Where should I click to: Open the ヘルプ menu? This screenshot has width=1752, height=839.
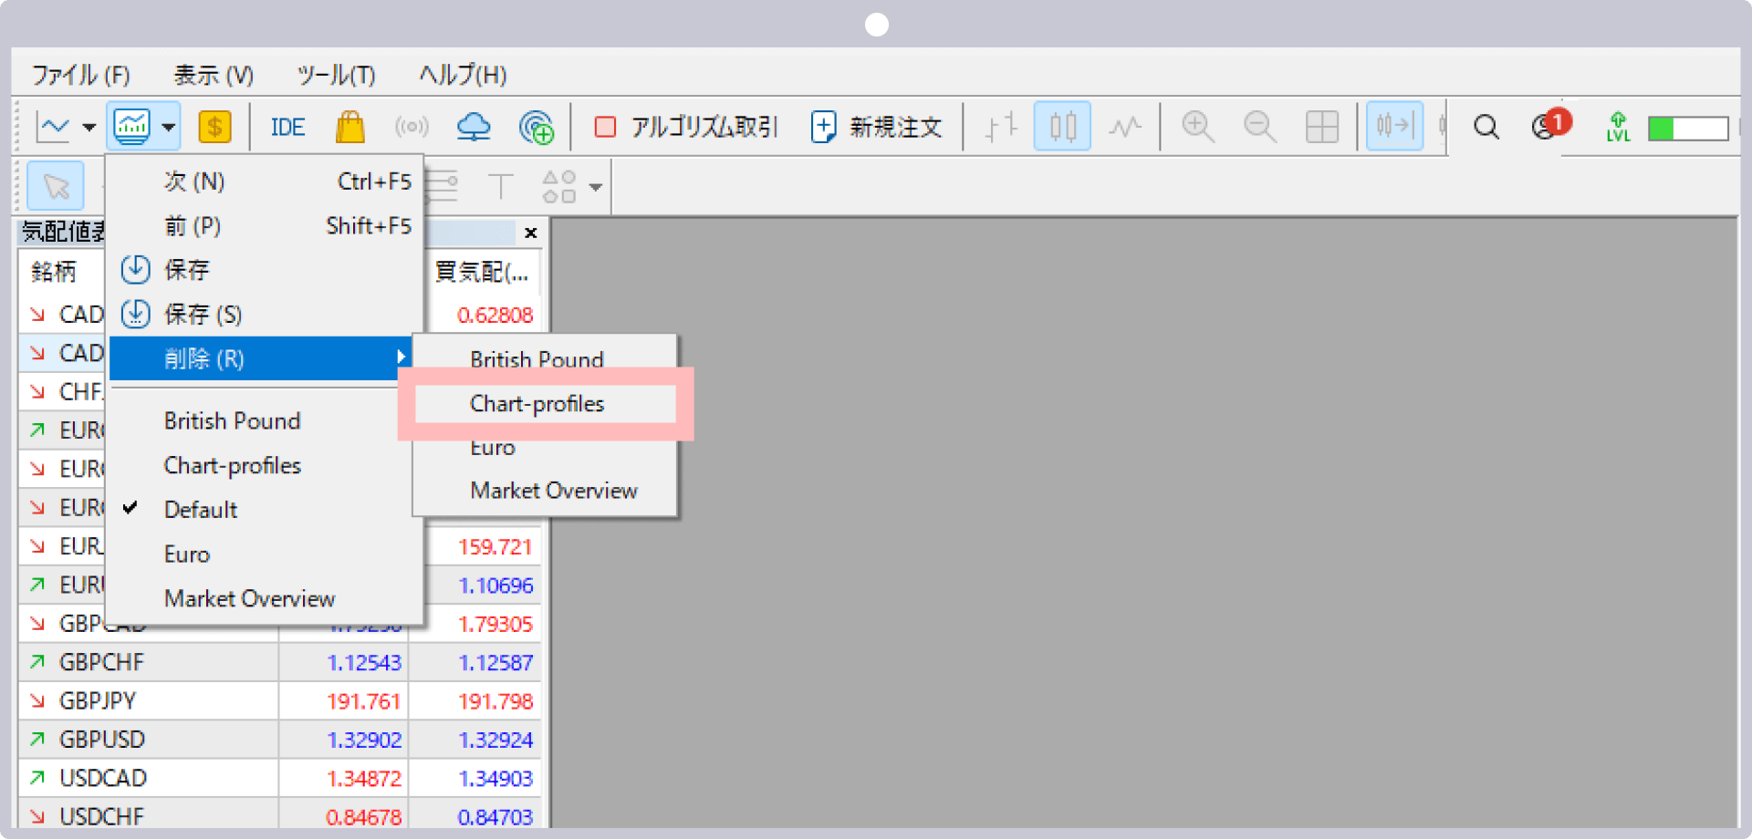click(x=460, y=75)
